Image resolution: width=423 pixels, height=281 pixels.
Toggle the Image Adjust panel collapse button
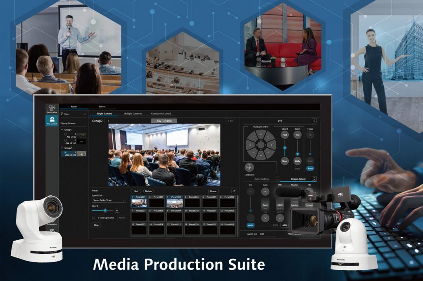(x=314, y=178)
